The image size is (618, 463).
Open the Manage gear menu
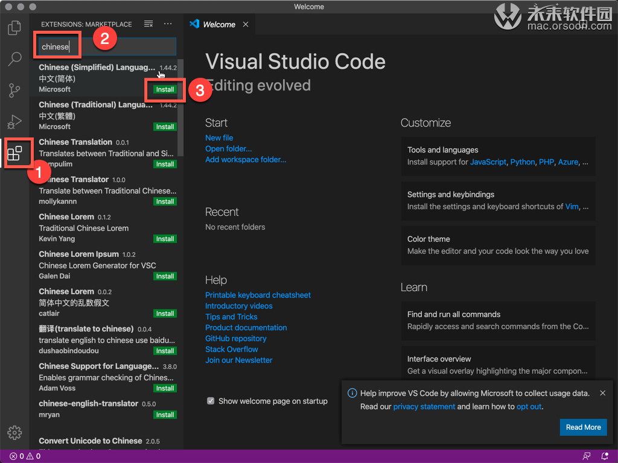[x=14, y=432]
